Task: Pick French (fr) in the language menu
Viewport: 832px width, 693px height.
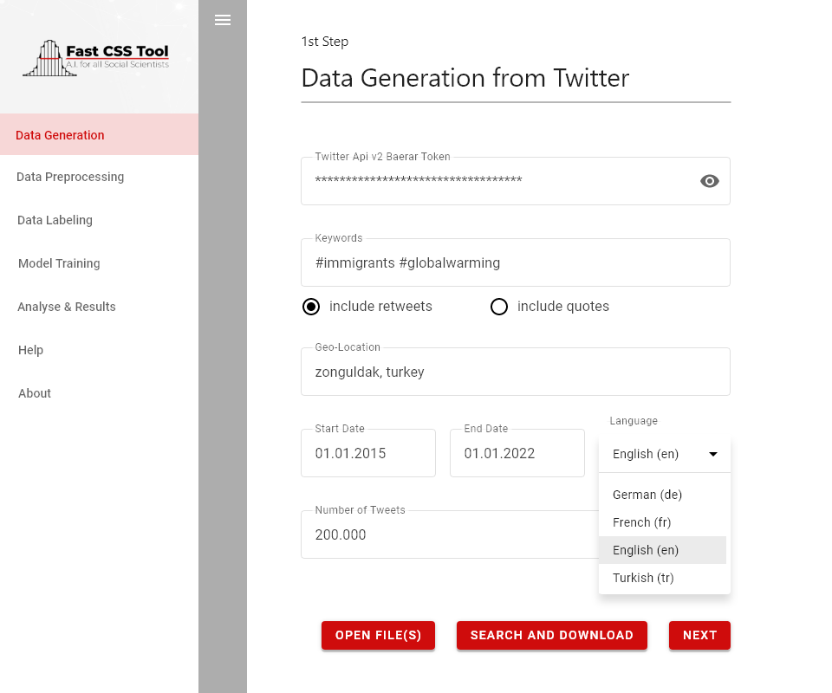Action: point(641,522)
